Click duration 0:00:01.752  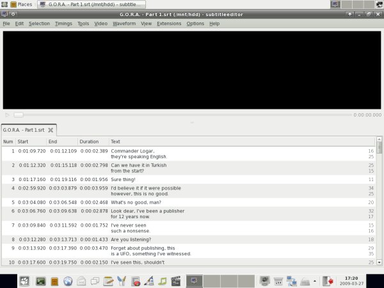click(x=94, y=225)
